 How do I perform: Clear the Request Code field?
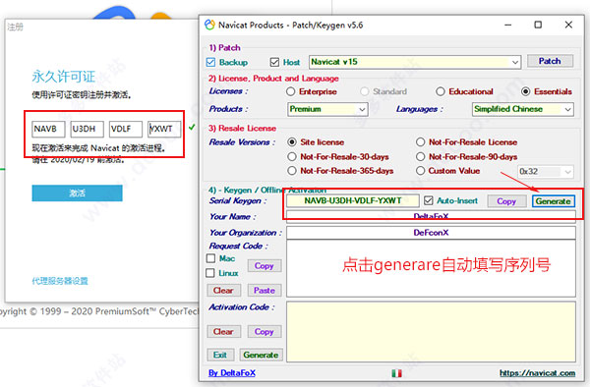pos(223,291)
